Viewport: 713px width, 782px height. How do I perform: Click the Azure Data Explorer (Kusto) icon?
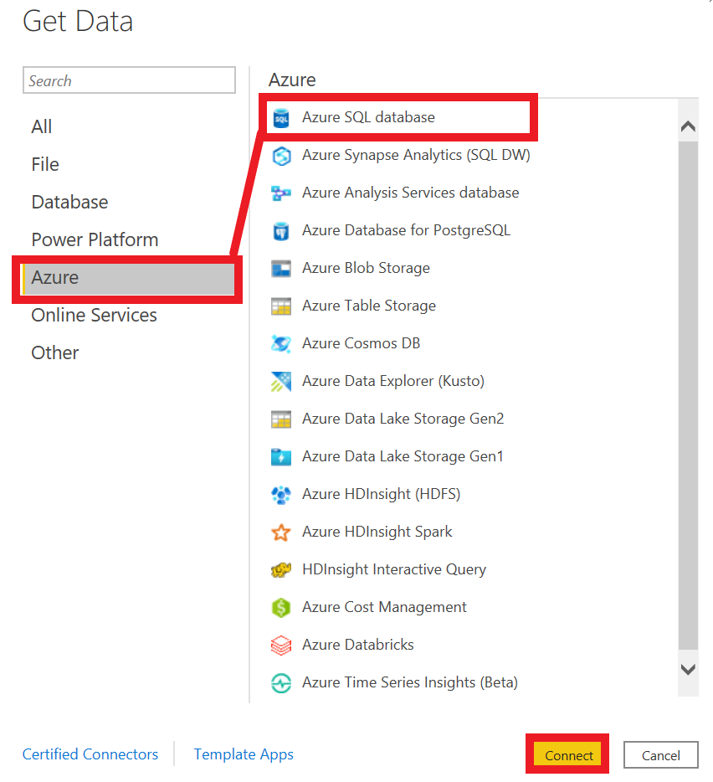tap(281, 382)
